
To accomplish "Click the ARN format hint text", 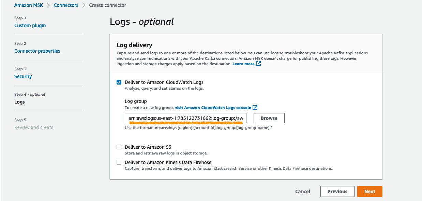I will click(198, 128).
